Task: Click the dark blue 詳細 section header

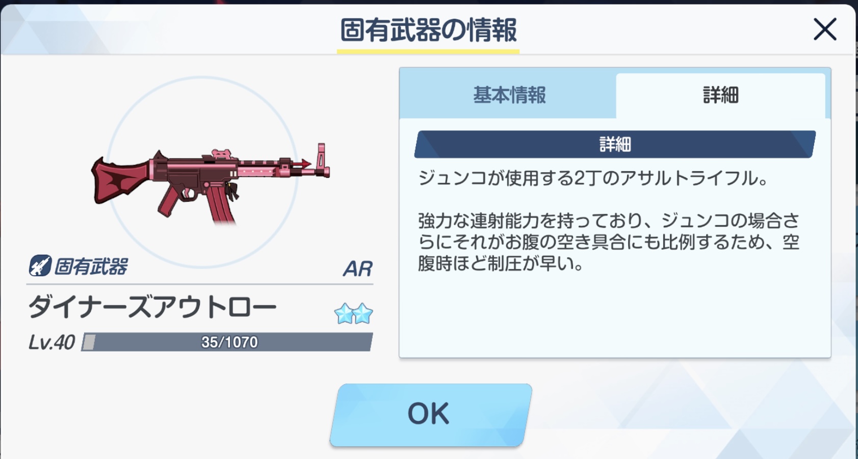Action: [615, 144]
